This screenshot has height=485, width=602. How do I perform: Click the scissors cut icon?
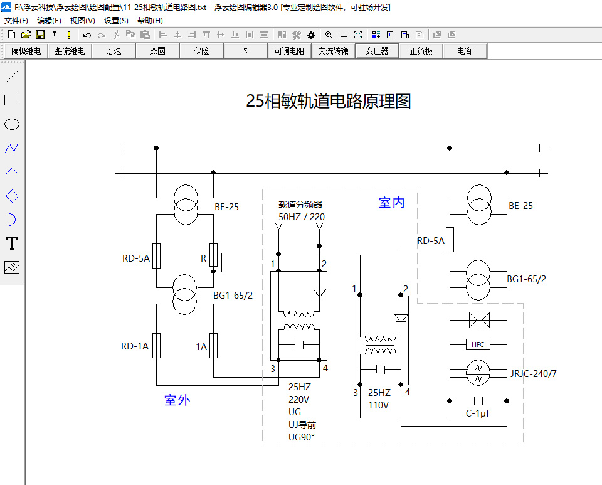pyautogui.click(x=116, y=35)
